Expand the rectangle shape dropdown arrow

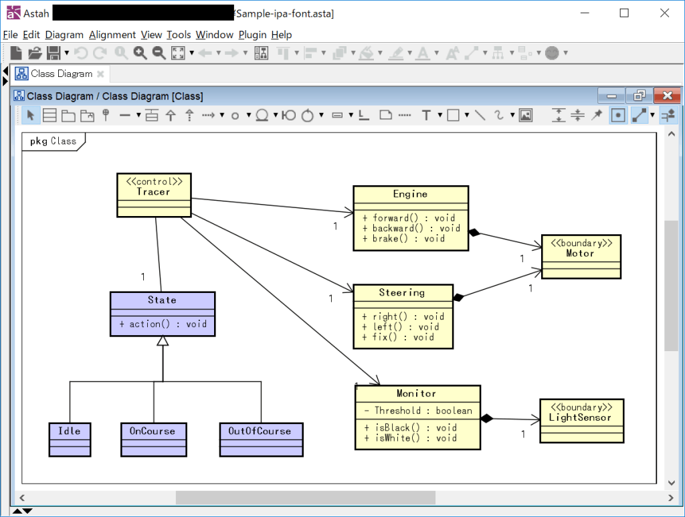466,115
